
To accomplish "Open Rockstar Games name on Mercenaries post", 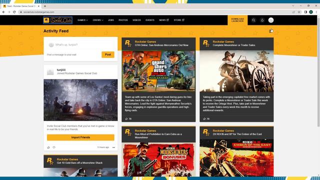I will tap(145, 41).
